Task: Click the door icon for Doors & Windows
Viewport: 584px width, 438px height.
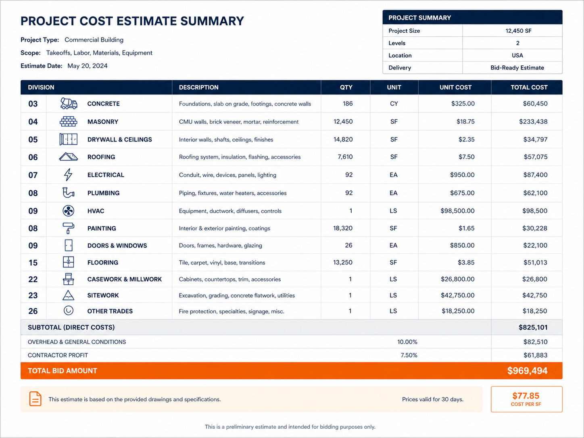Action: 69,245
